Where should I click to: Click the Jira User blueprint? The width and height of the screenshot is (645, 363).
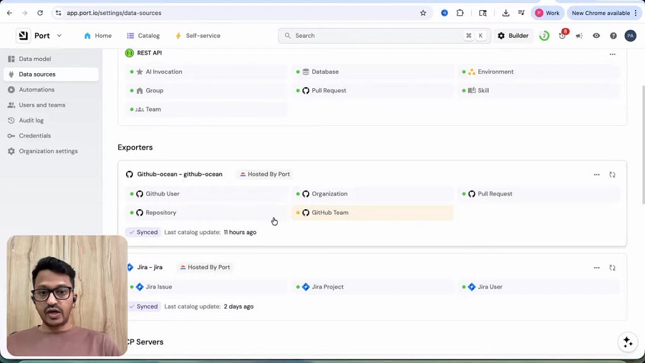click(x=539, y=287)
